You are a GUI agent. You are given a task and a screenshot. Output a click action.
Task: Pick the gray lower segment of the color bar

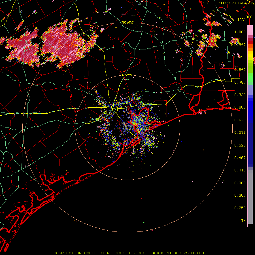[x=250, y=198]
